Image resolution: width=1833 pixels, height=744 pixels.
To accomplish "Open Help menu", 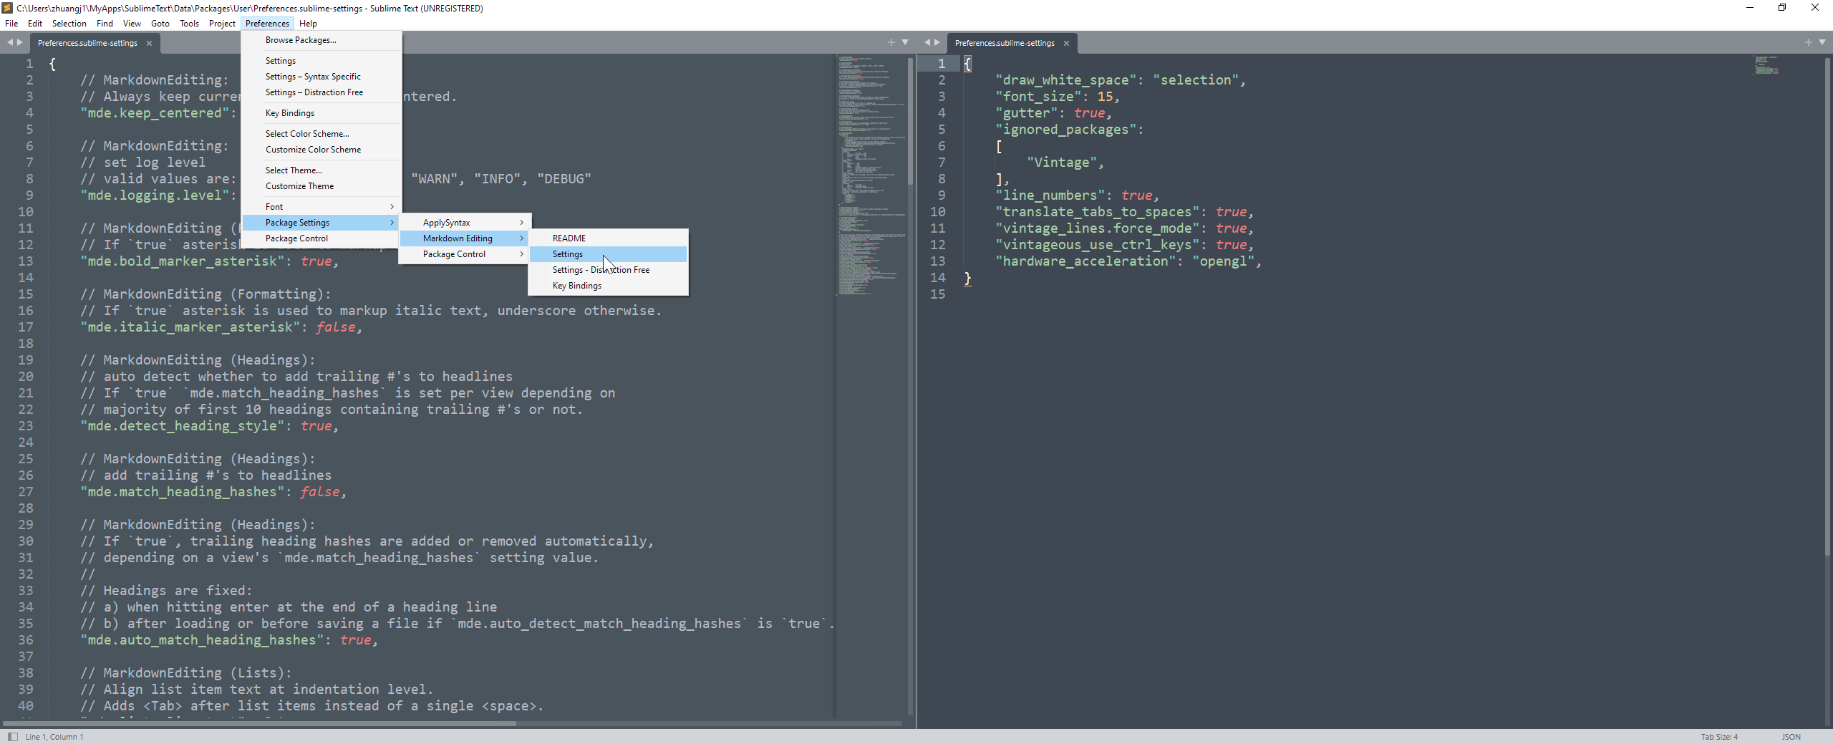I will click(308, 24).
